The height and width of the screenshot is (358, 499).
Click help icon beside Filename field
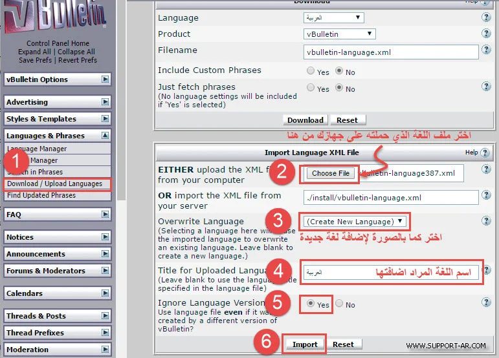pyautogui.click(x=486, y=51)
